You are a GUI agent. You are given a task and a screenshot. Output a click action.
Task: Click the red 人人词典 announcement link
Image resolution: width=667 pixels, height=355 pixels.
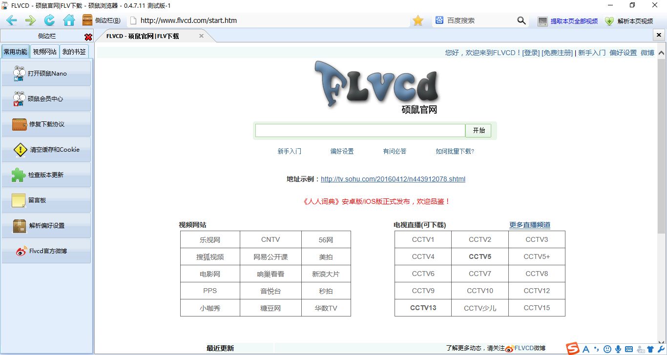pos(376,201)
